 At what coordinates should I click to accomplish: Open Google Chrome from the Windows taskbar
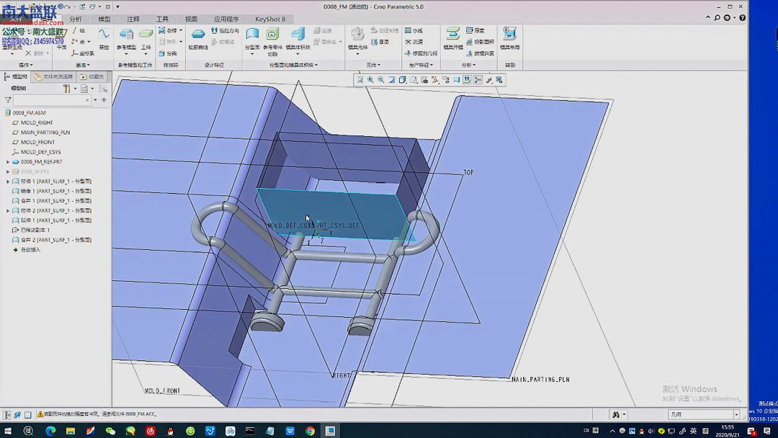click(310, 431)
